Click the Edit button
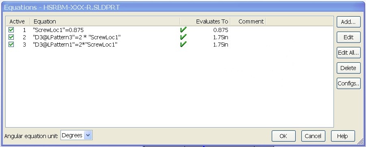This screenshot has height=147, width=366. click(349, 37)
